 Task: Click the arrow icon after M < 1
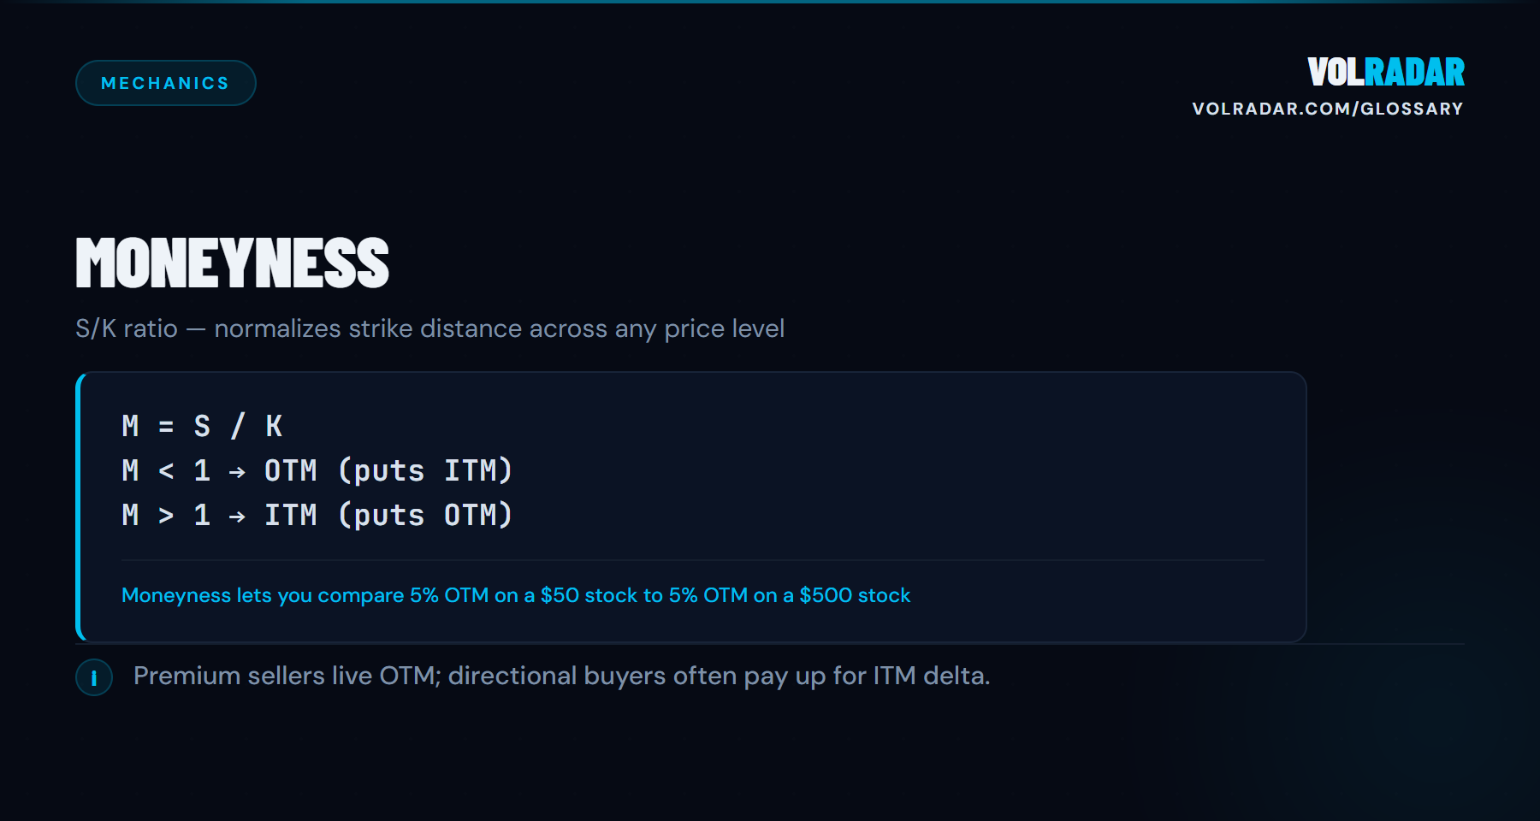237,471
